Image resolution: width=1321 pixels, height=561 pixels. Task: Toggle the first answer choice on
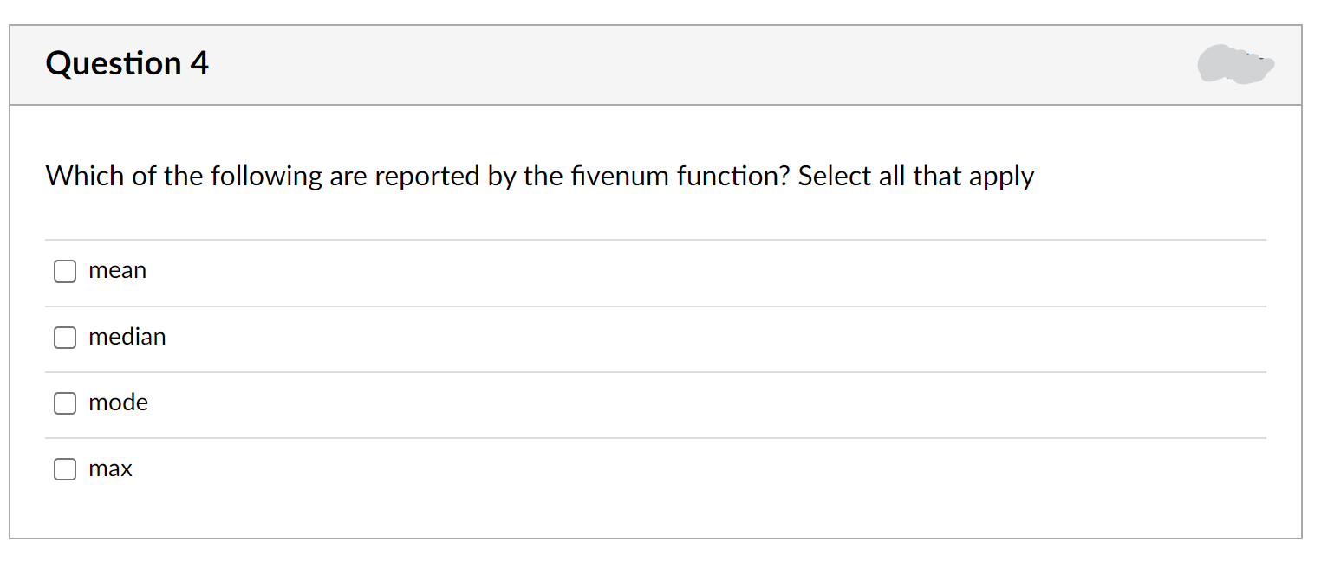[x=65, y=271]
